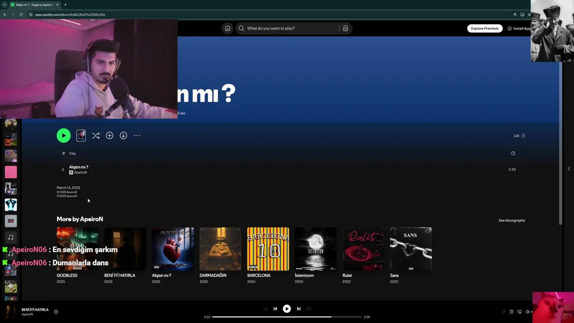Open the Rulet album card
574x323 pixels.
point(363,256)
